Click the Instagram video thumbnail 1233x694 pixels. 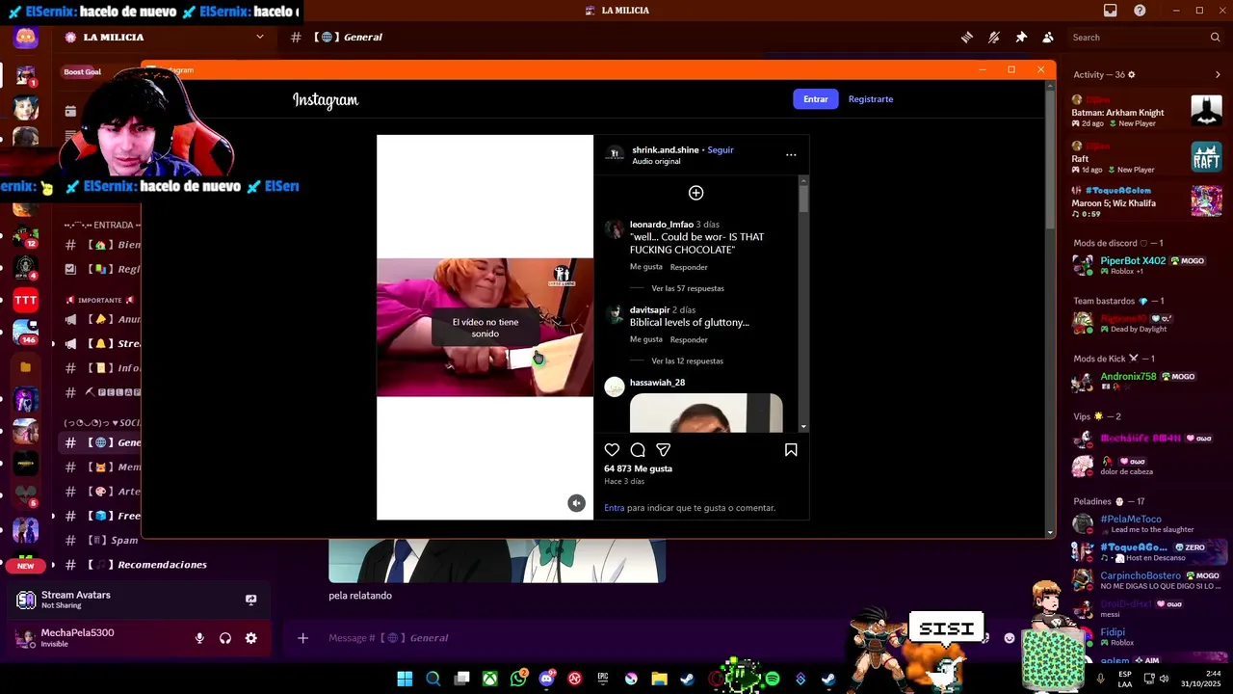(485, 328)
